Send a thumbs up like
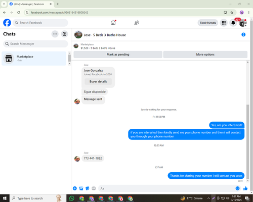The width and height of the screenshot is (253, 202). (x=245, y=188)
